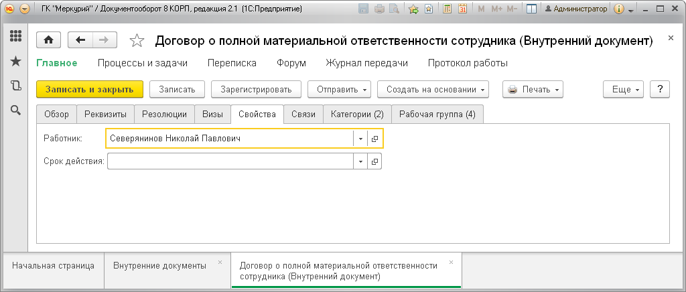Image resolution: width=686 pixels, height=292 pixels.
Task: Switch to the Обзор tab
Action: coord(56,115)
